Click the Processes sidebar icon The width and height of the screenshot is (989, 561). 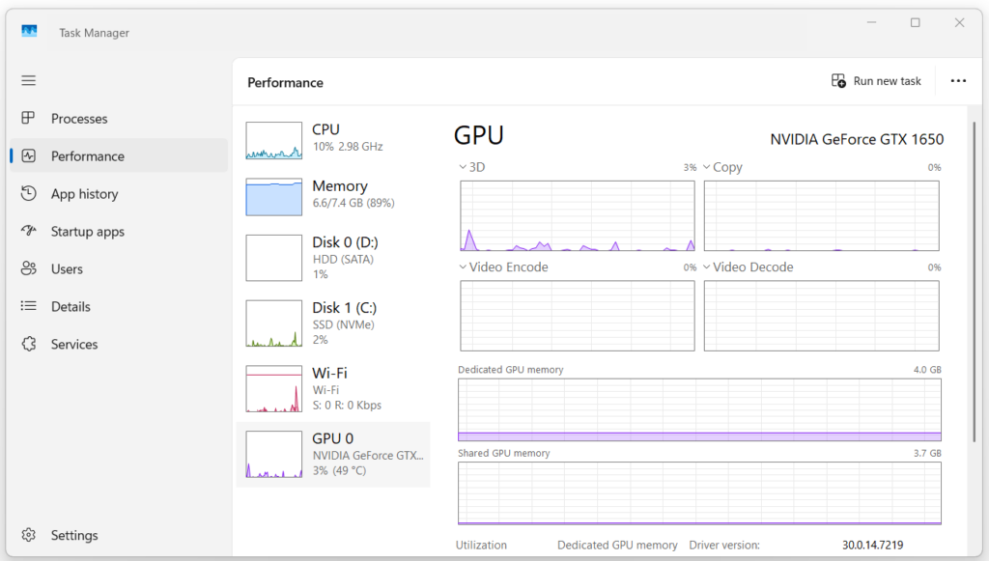(x=28, y=118)
